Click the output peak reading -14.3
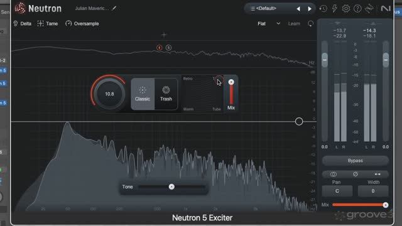 click(369, 31)
